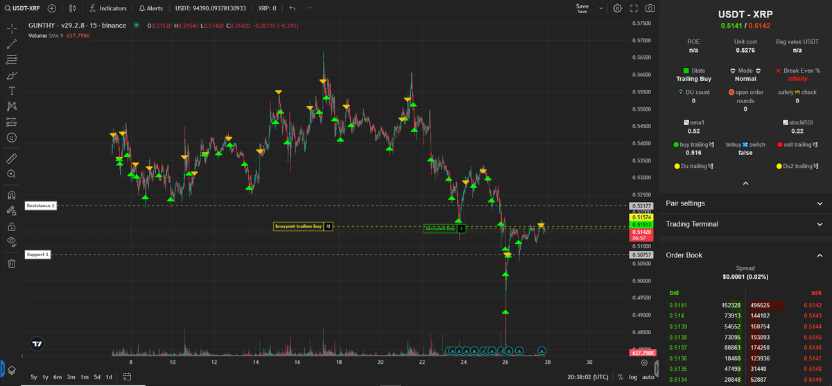Expand the Pair settings section
This screenshot has height=386, width=832.
745,203
